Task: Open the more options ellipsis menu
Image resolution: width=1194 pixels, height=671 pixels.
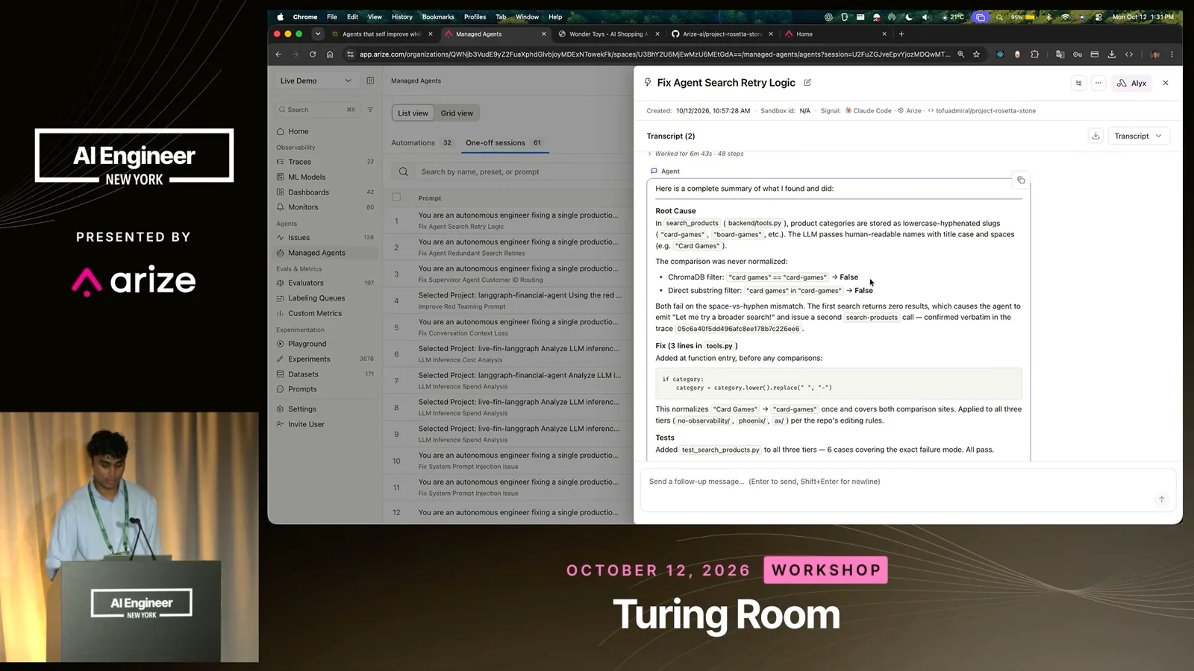Action: 1098,84
